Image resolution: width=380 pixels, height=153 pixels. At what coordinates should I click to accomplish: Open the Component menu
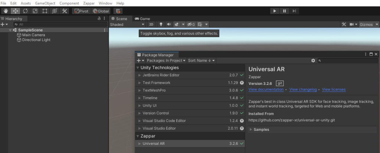coord(69,3)
